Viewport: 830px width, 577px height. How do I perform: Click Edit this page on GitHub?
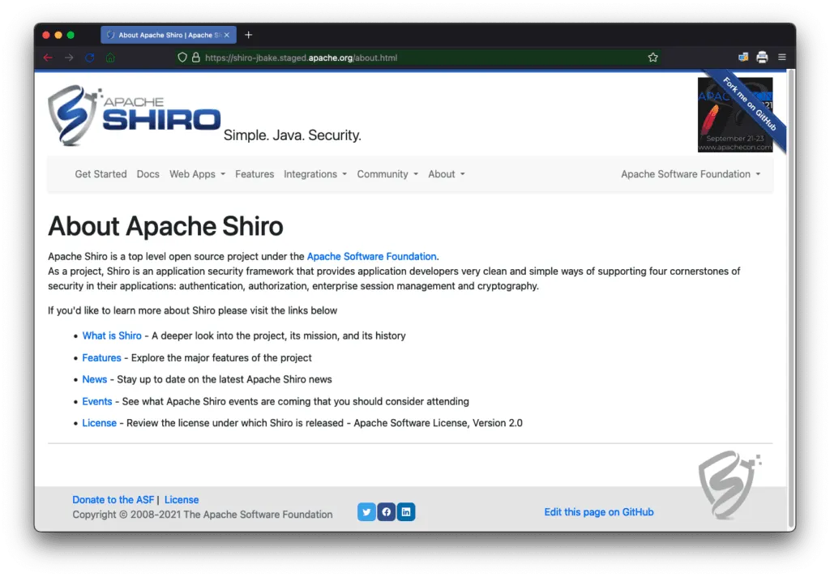(599, 512)
